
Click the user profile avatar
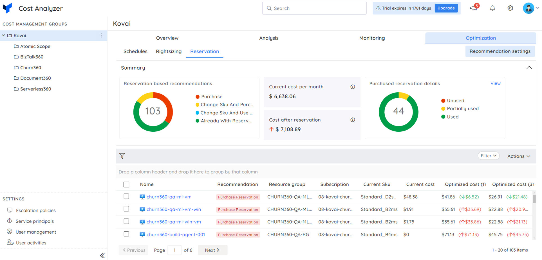[x=528, y=8]
